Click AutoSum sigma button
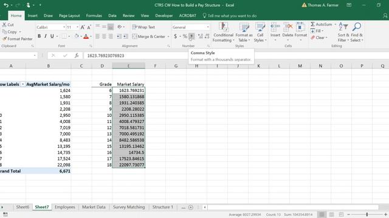Image resolution: width=389 pixels, height=218 pixels. (x=321, y=24)
